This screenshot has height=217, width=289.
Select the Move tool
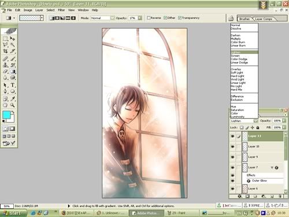(13, 39)
